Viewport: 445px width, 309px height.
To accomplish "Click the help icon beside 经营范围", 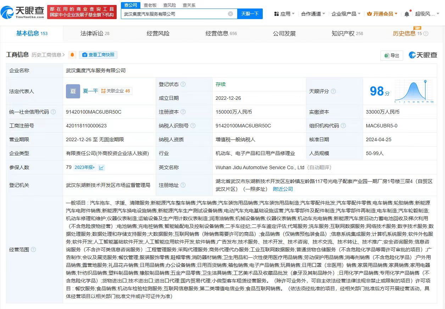I will click(33, 250).
